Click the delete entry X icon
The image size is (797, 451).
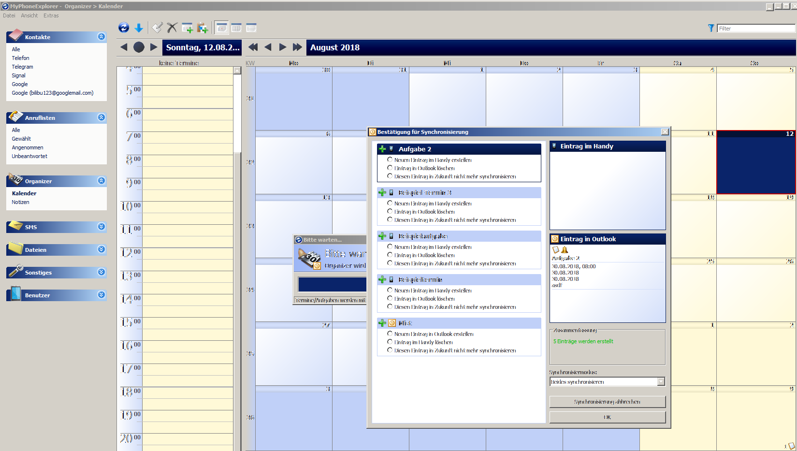172,28
